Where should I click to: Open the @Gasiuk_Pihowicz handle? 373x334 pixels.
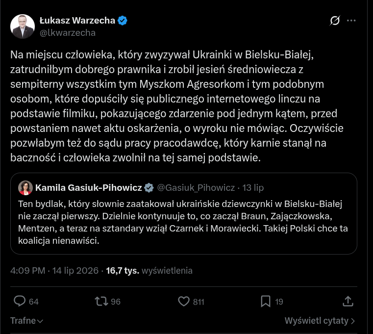coord(196,188)
